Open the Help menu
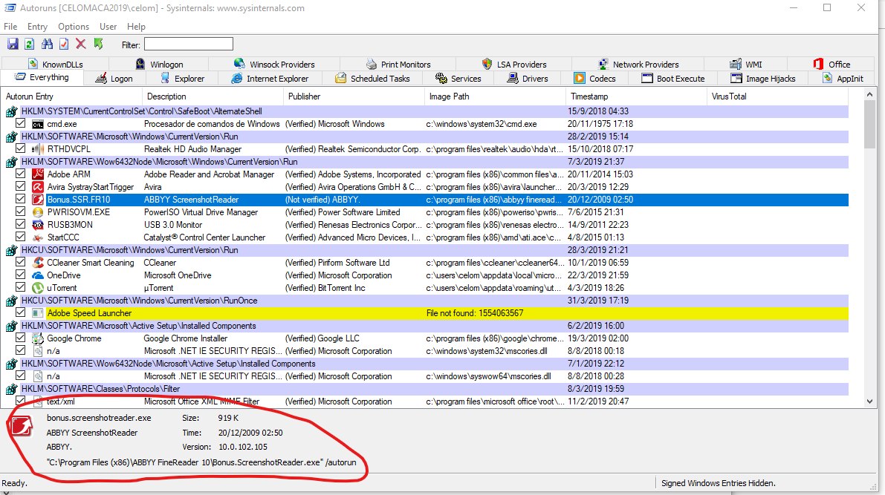The width and height of the screenshot is (885, 495). [x=136, y=27]
